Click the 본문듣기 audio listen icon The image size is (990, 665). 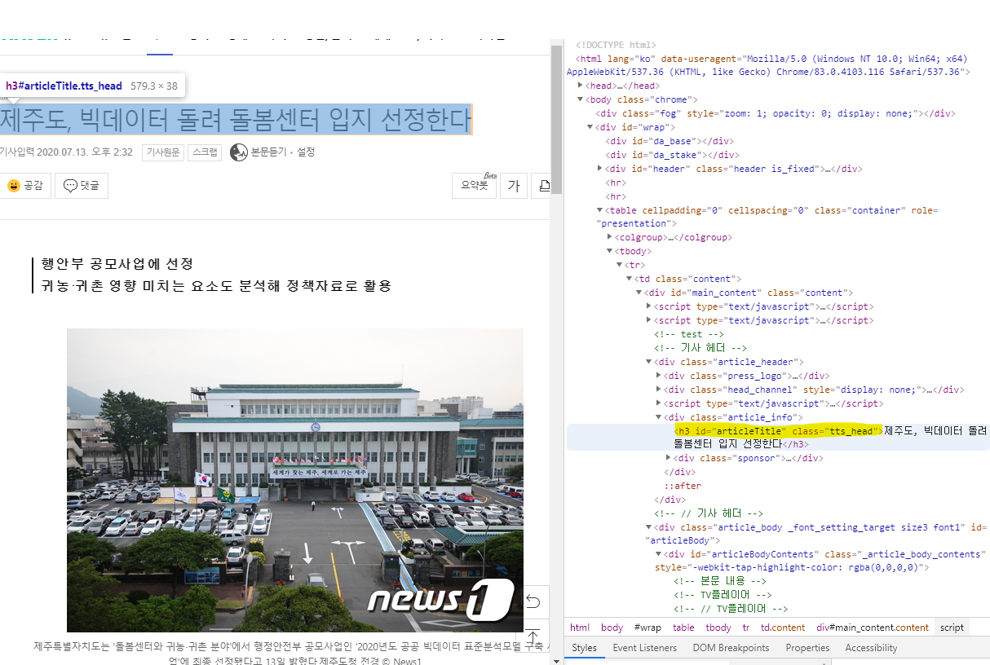click(x=238, y=152)
